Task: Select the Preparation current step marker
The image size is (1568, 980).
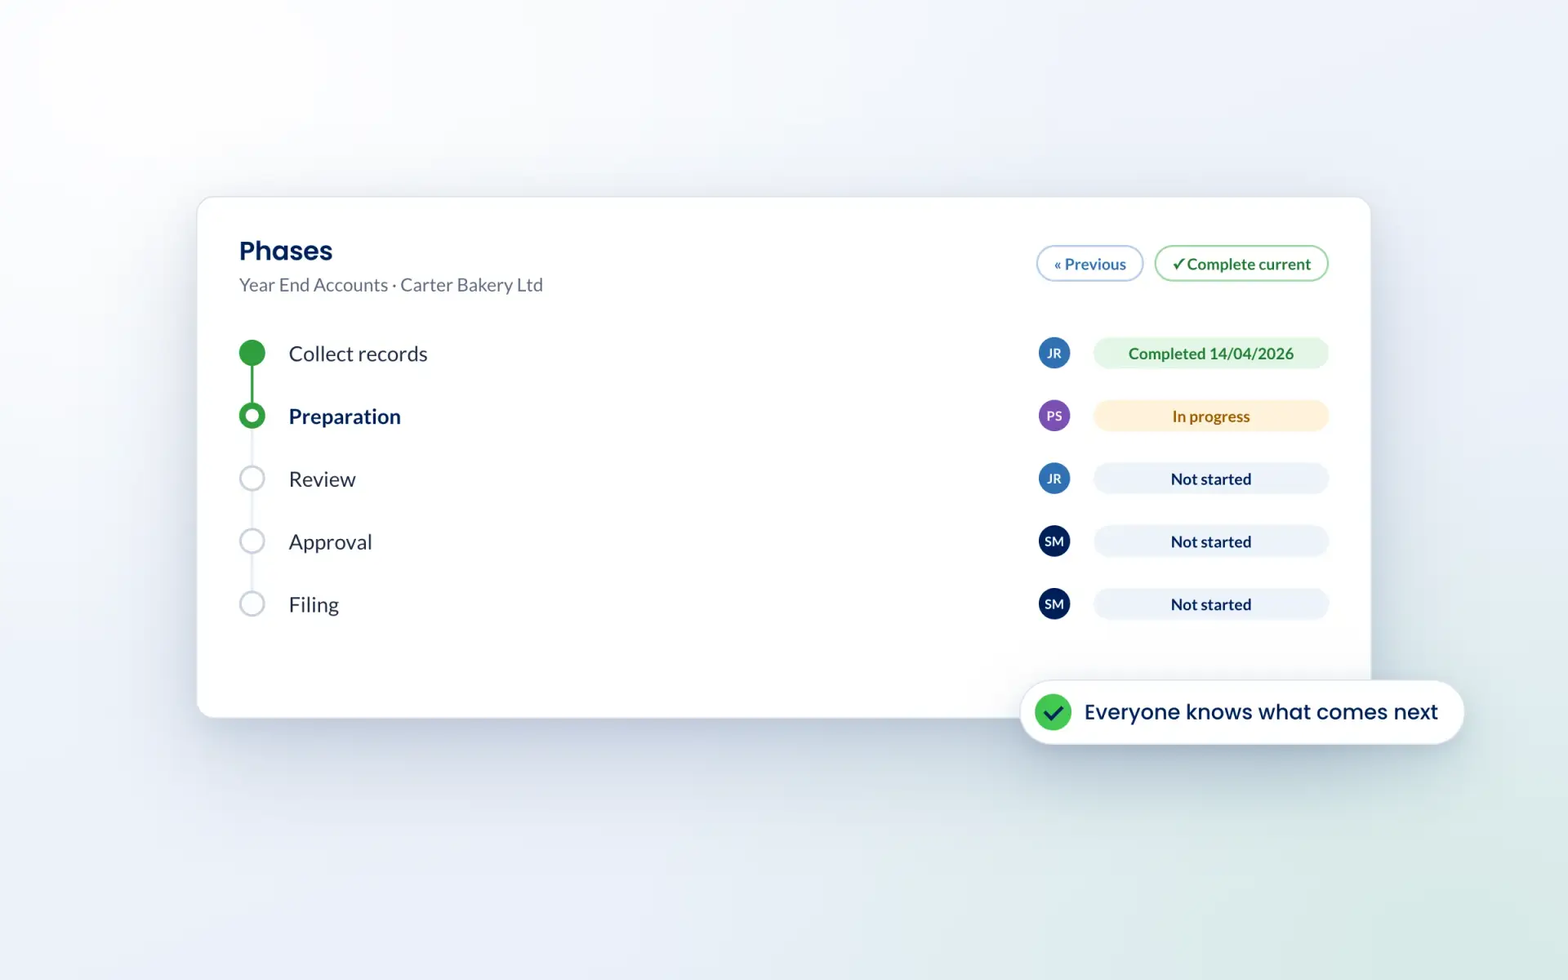Action: pyautogui.click(x=252, y=416)
